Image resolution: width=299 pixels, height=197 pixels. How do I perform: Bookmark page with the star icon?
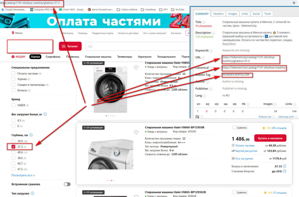[294, 3]
